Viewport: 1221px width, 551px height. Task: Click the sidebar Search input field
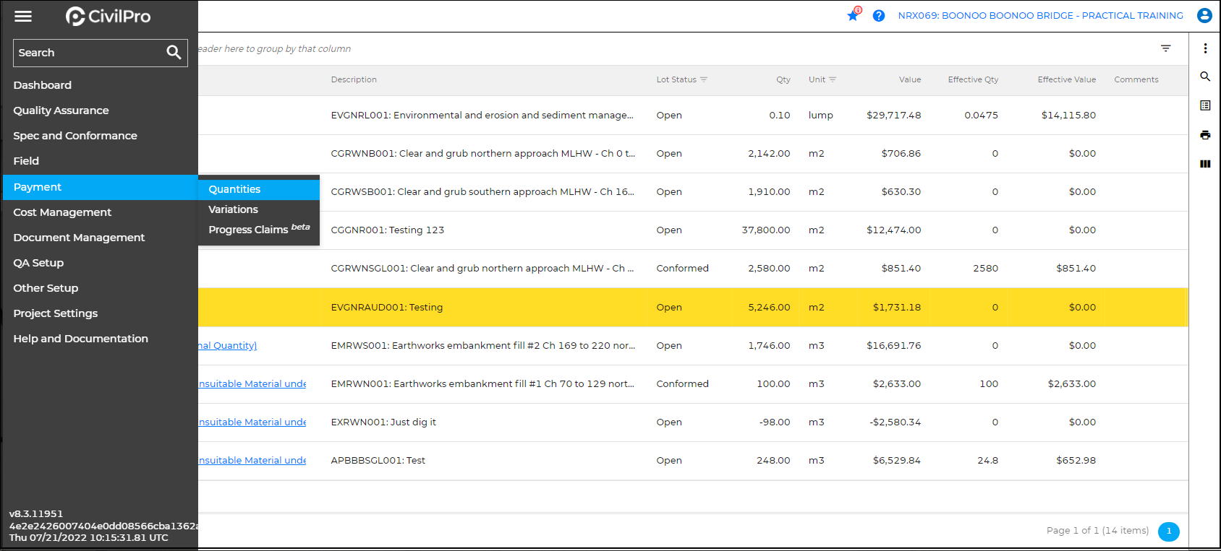click(87, 53)
